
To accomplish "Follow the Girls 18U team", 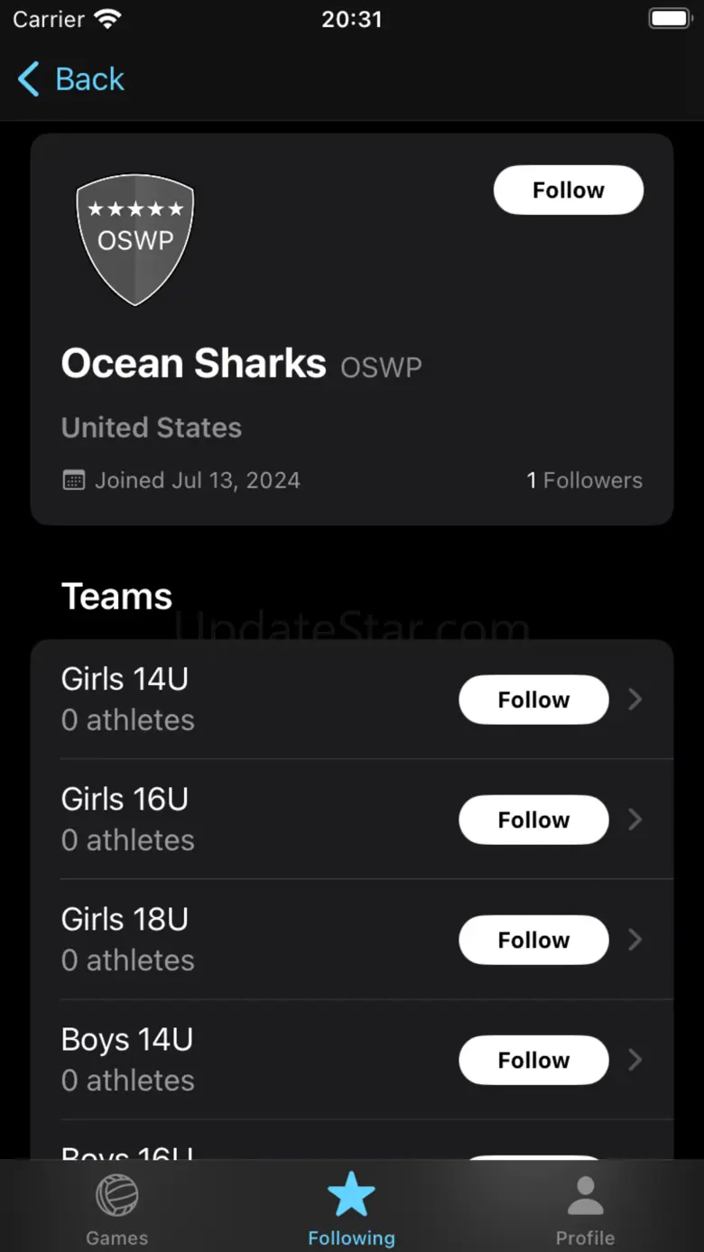I will pyautogui.click(x=533, y=940).
